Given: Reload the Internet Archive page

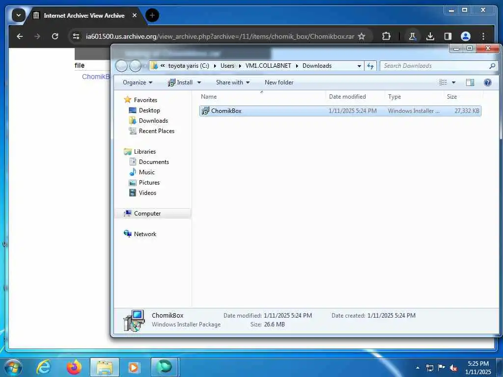Looking at the screenshot, I should click(x=55, y=36).
